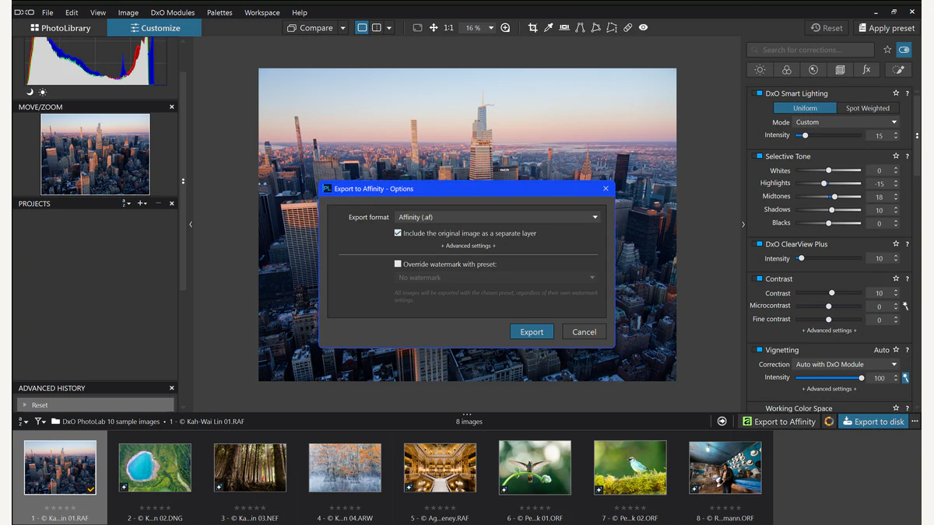This screenshot has width=934, height=525.
Task: Switch to side-by-side view mode
Action: tap(377, 27)
